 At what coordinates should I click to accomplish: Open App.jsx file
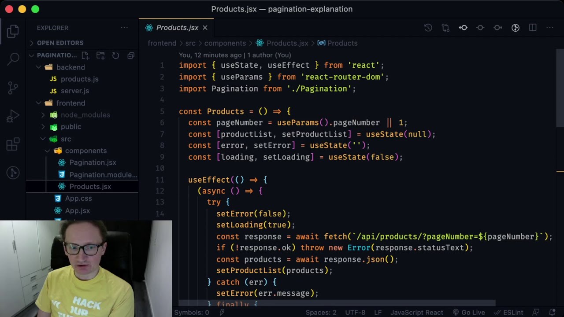pos(78,210)
